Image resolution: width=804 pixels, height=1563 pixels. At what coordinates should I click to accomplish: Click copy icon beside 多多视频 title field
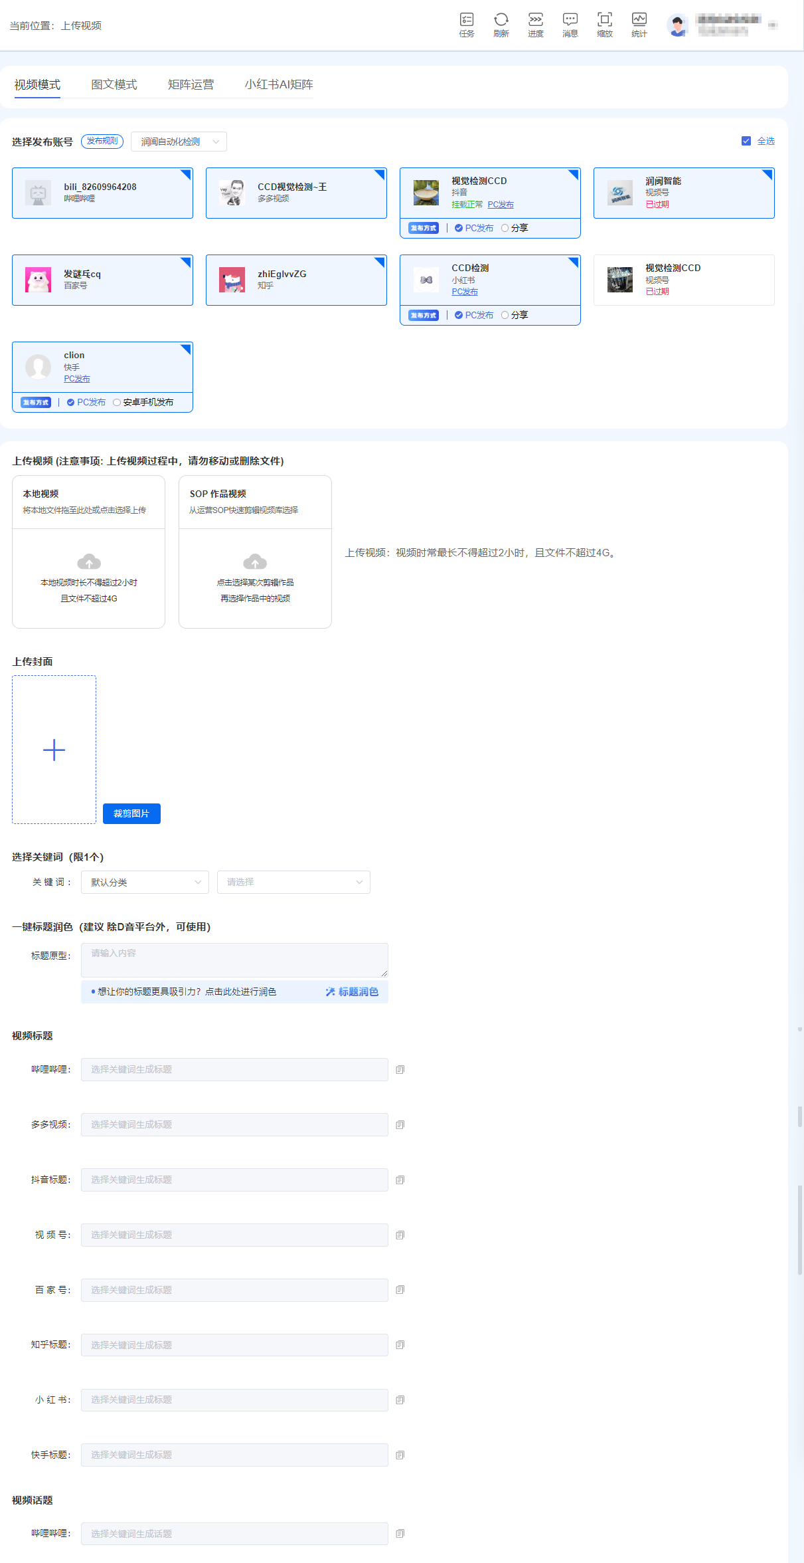click(x=400, y=1124)
